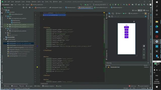The height and width of the screenshot is (90, 161).
Task: Open the Navigate menu
Action: tap(18, 2)
